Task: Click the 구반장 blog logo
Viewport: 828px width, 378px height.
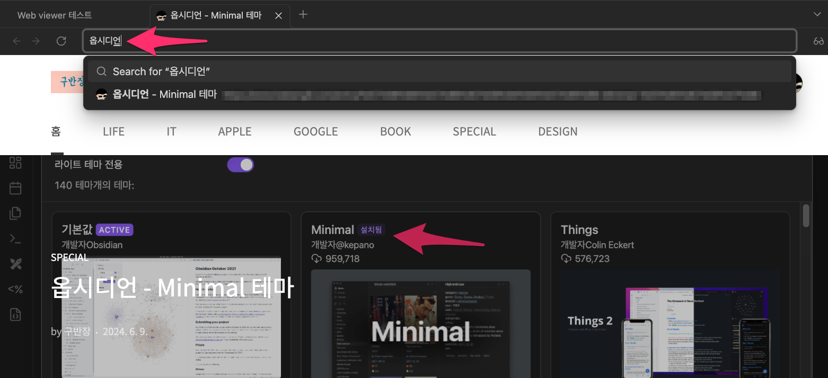Action: [68, 82]
